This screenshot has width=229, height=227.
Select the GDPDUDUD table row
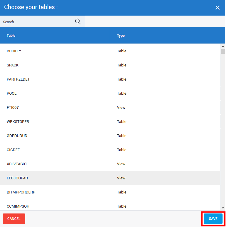[x=17, y=136]
